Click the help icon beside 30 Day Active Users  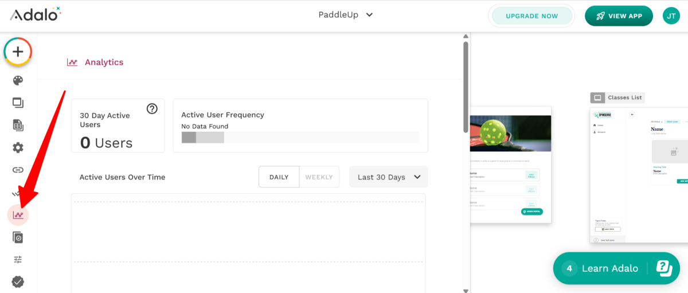[152, 108]
